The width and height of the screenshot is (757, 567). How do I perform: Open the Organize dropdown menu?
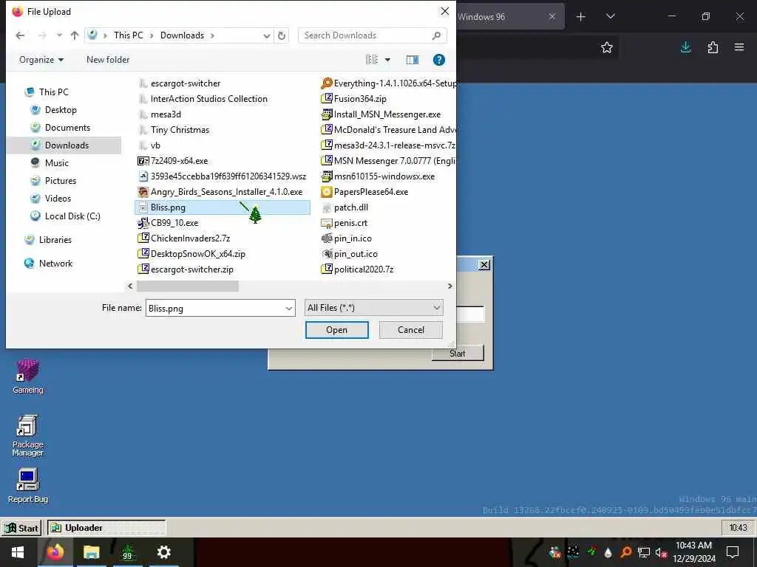[x=41, y=60]
